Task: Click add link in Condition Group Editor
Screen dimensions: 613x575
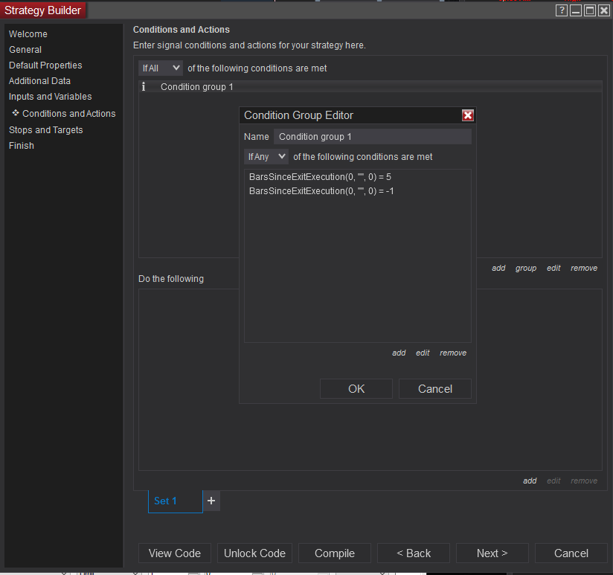Action: tap(399, 353)
